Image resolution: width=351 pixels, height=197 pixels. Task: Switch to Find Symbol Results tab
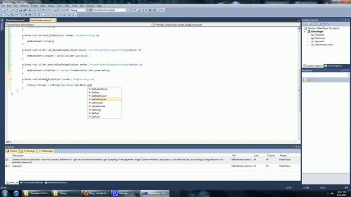31,183
